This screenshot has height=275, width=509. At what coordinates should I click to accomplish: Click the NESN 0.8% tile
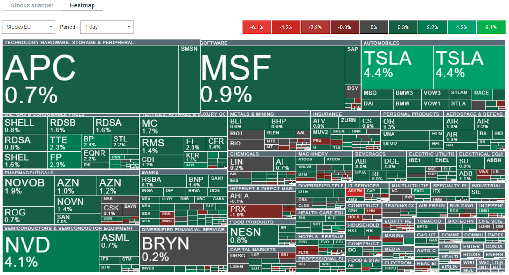click(253, 235)
